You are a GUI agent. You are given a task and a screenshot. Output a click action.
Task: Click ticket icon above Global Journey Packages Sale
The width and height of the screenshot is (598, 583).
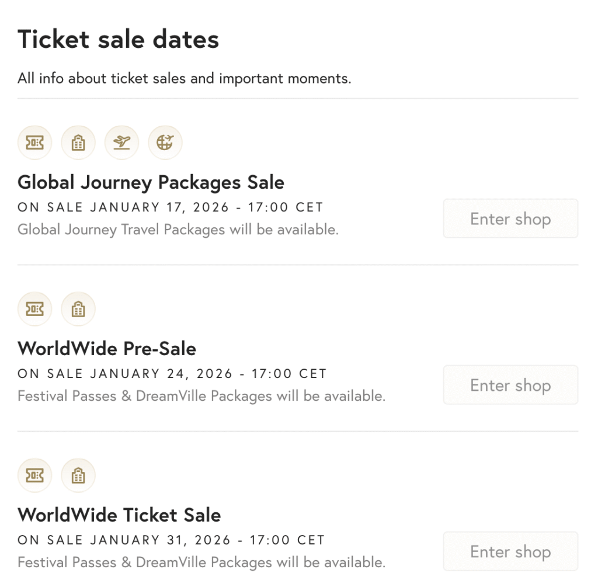[x=35, y=143]
